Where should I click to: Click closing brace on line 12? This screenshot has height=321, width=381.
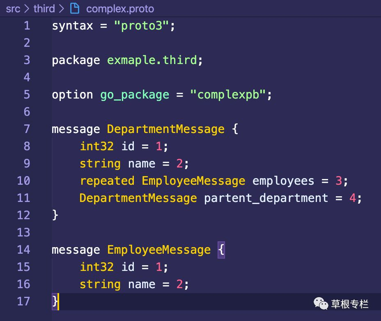[x=55, y=215]
